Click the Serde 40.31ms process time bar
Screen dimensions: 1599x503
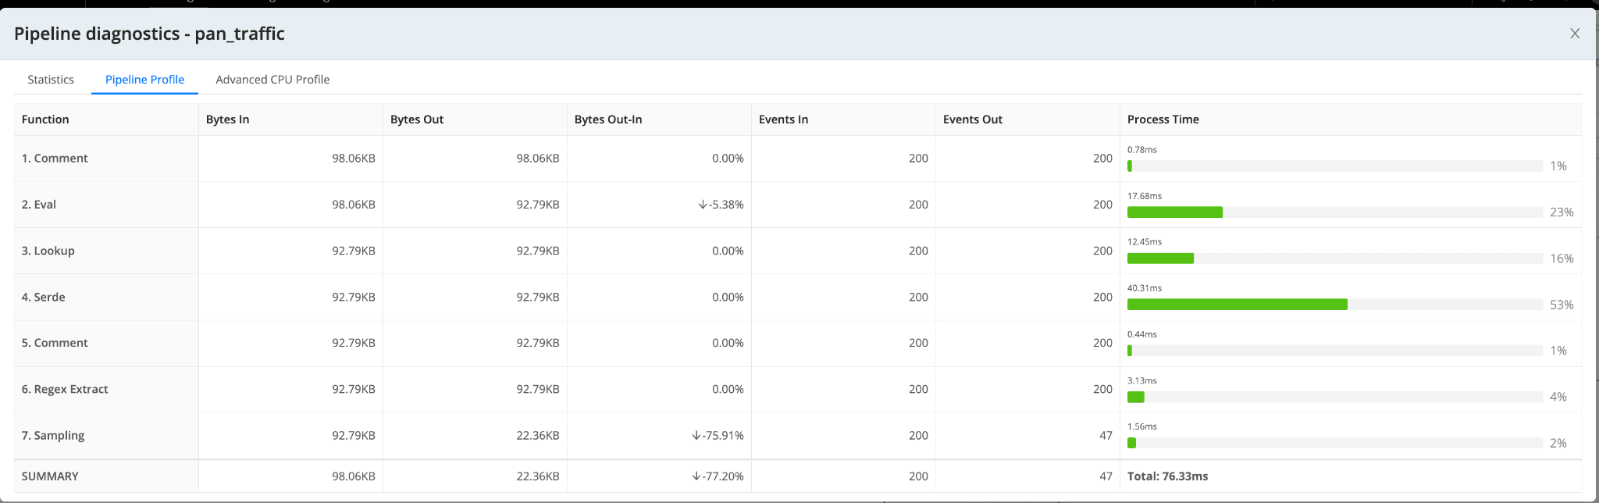[x=1237, y=305]
